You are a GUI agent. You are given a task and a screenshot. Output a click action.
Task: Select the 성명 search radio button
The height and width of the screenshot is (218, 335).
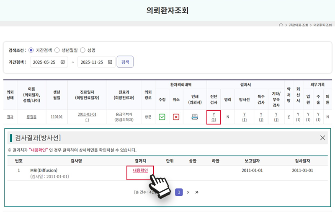click(x=83, y=50)
